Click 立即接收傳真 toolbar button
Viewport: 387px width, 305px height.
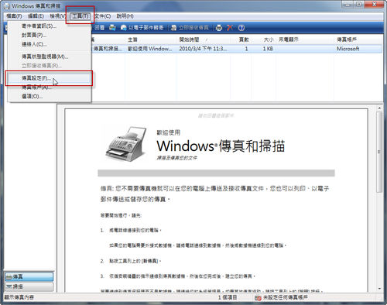coord(190,28)
